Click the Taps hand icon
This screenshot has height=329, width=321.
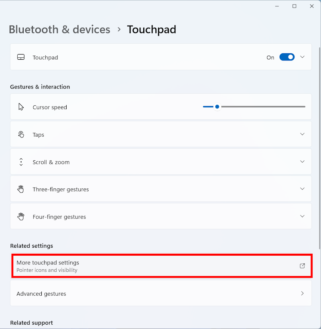(x=21, y=134)
